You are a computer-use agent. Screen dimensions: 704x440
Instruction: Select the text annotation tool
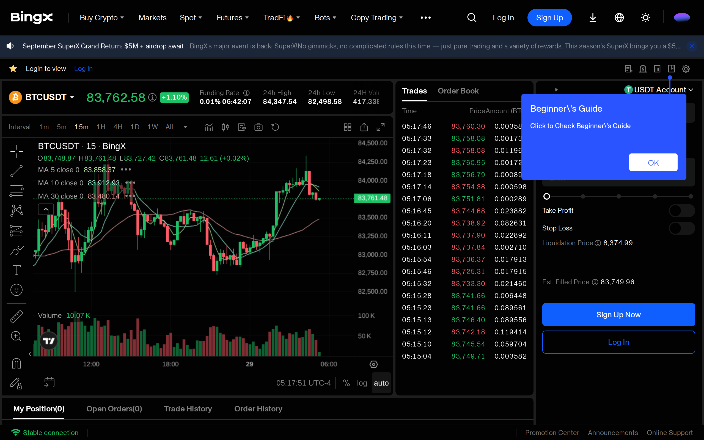(16, 270)
